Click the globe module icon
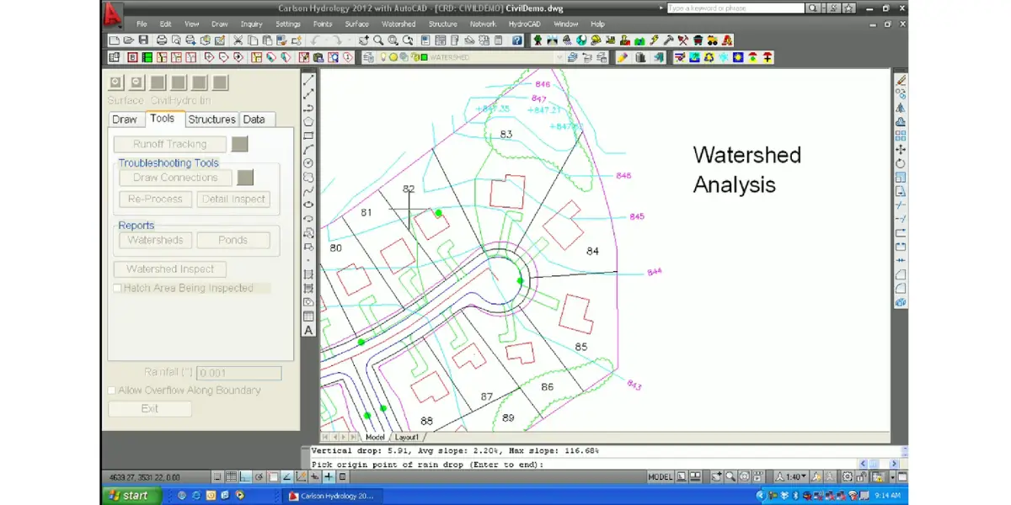The height and width of the screenshot is (505, 1011). (x=581, y=40)
